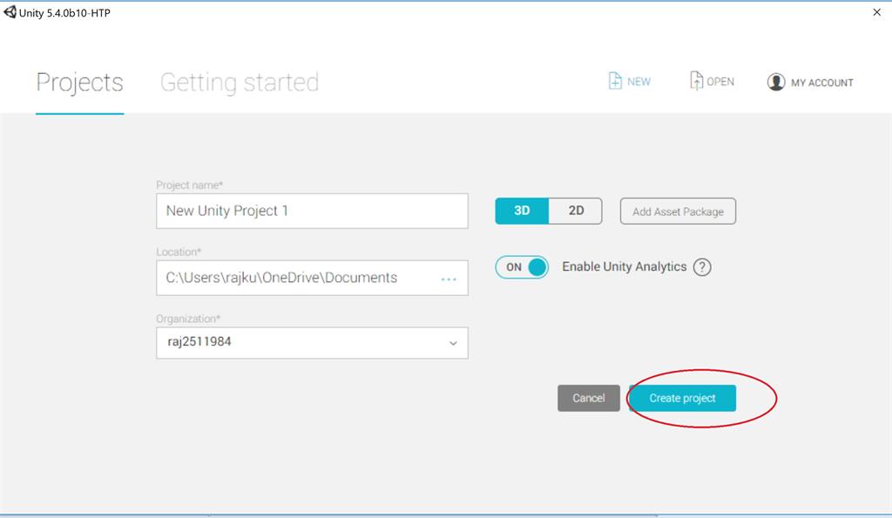Screen dimensions: 892x518
Task: Switch to the Projects tab
Action: 79,83
